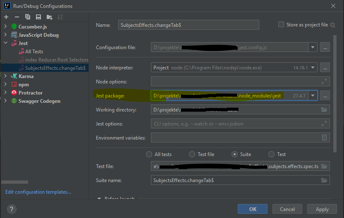Select the All tests radio button
Screen dimensions: 344x218
point(149,154)
